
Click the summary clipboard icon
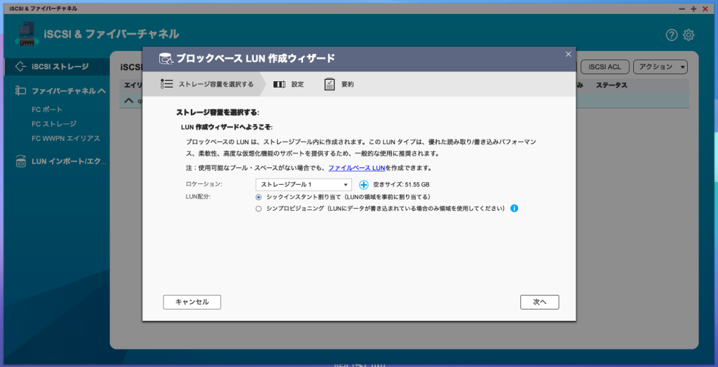[x=330, y=84]
